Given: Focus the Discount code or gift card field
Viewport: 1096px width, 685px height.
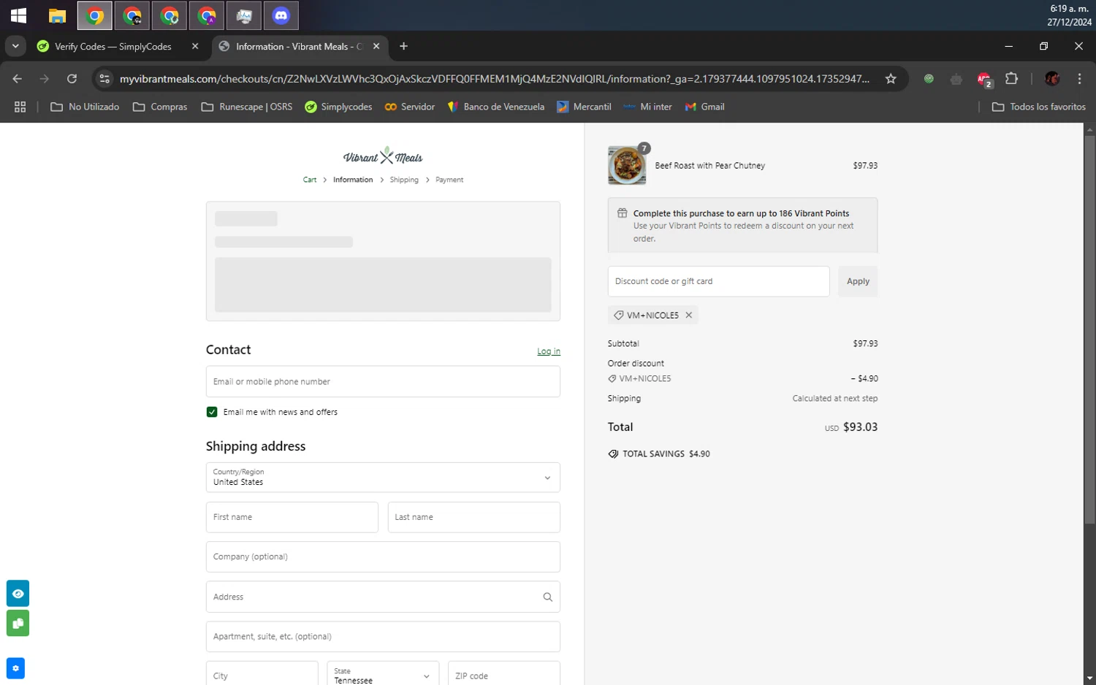Looking at the screenshot, I should point(718,281).
